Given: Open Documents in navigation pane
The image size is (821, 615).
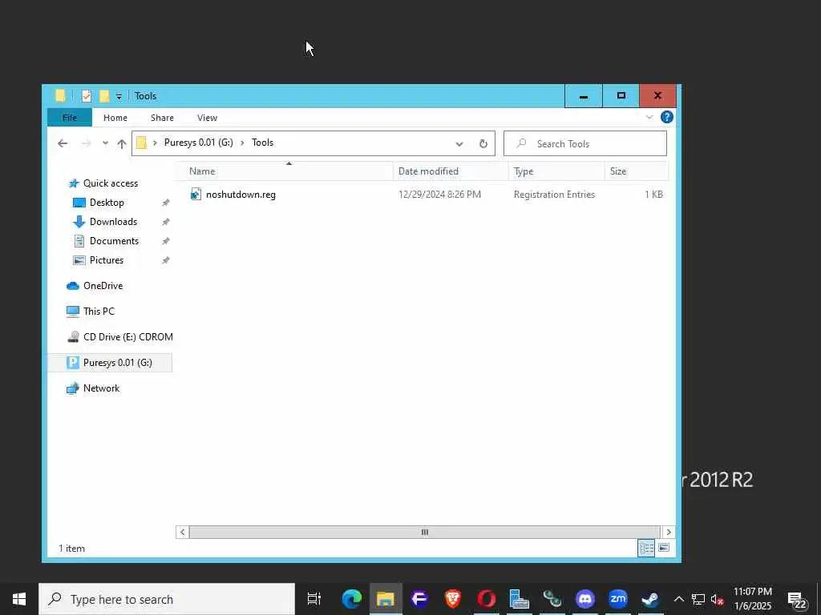Looking at the screenshot, I should (x=114, y=241).
